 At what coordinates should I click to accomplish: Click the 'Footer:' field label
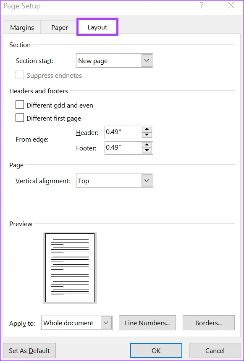coord(86,148)
